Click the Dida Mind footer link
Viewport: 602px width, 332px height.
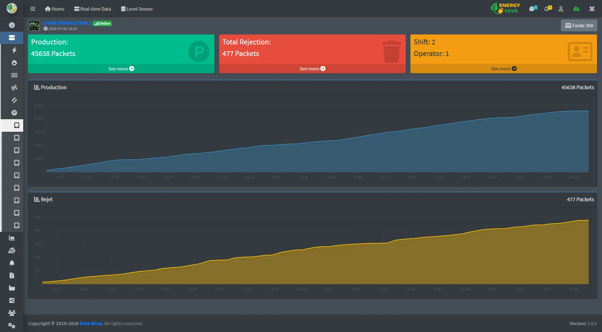pos(91,323)
